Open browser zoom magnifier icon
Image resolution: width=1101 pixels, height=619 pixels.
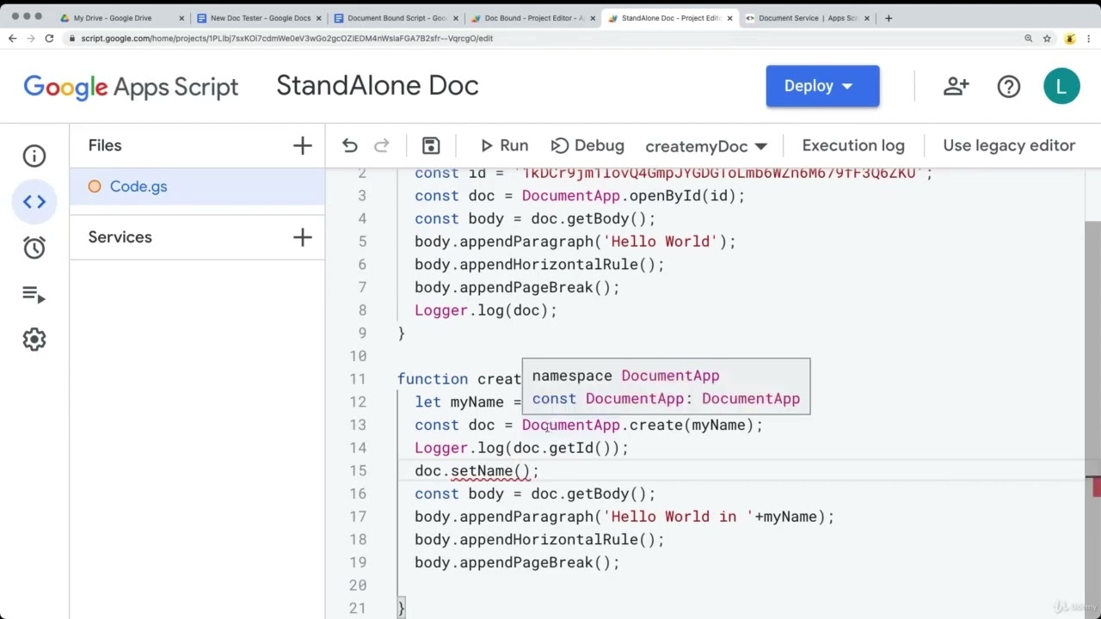tap(1028, 39)
